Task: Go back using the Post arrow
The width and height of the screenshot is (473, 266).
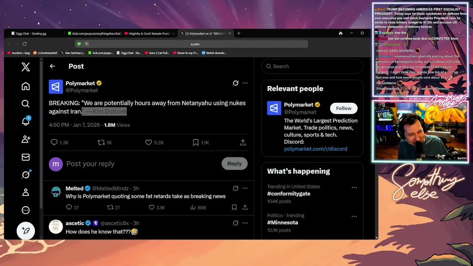Action: (52, 66)
